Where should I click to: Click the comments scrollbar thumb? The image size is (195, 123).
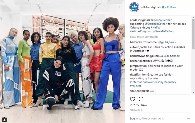[x=193, y=34]
